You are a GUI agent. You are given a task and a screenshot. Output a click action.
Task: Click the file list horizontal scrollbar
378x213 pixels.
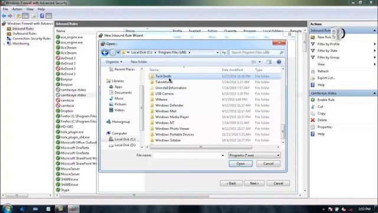click(201, 147)
